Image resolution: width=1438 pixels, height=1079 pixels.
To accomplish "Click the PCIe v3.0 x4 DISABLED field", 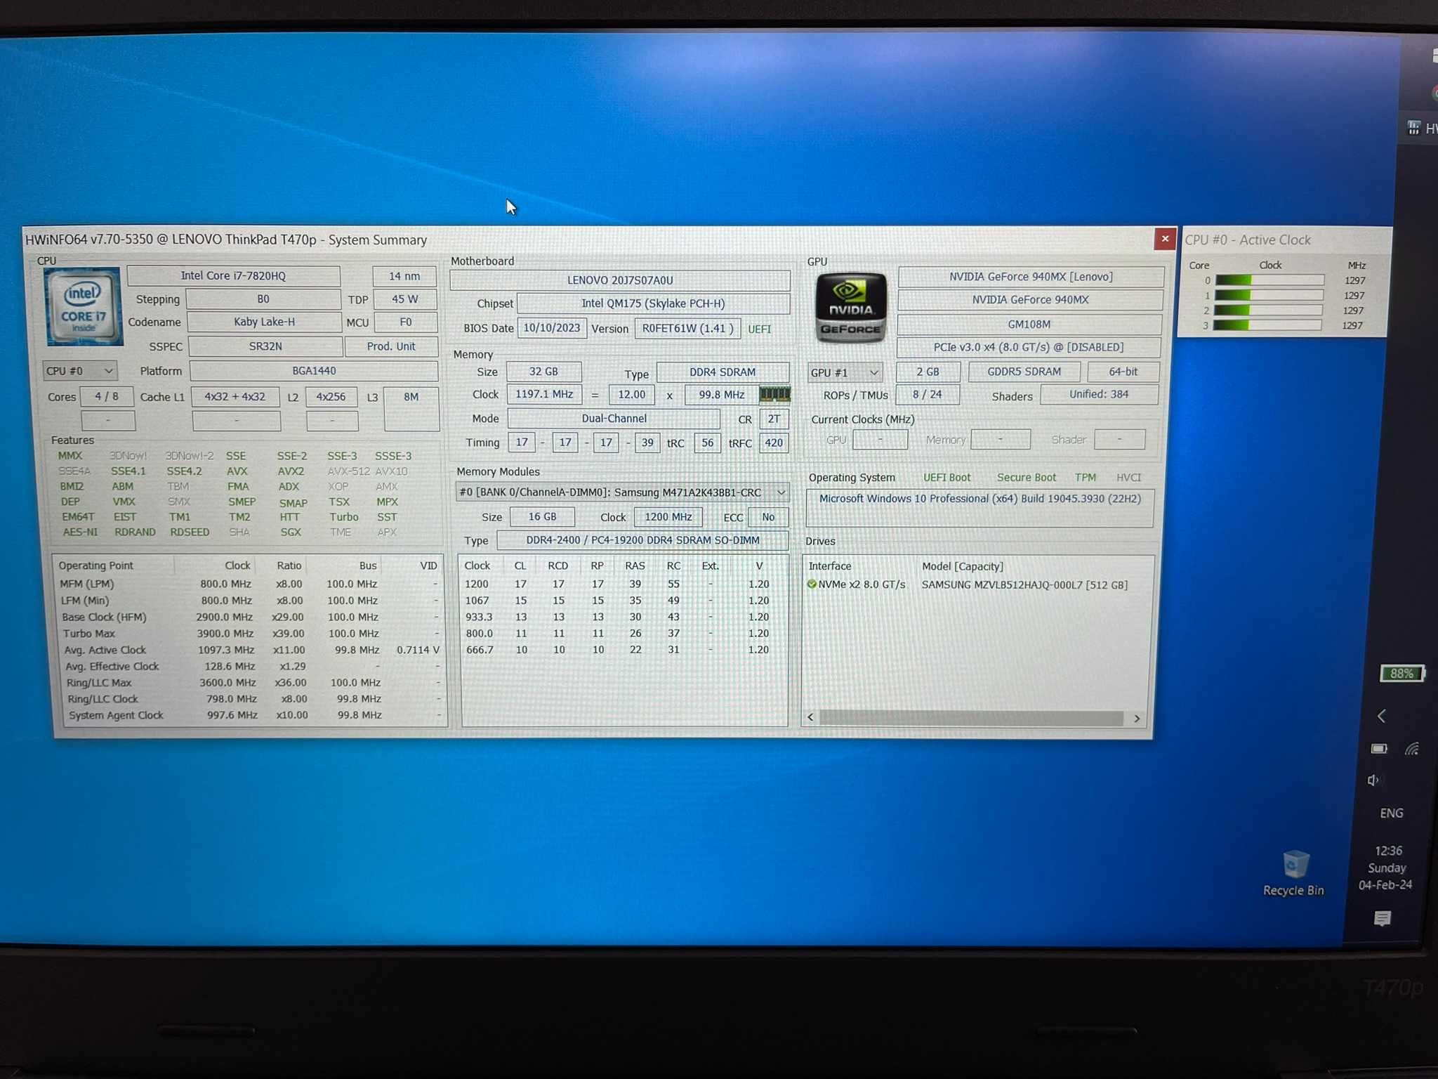I will pos(1028,348).
